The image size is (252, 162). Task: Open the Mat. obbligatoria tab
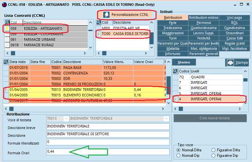(204, 48)
